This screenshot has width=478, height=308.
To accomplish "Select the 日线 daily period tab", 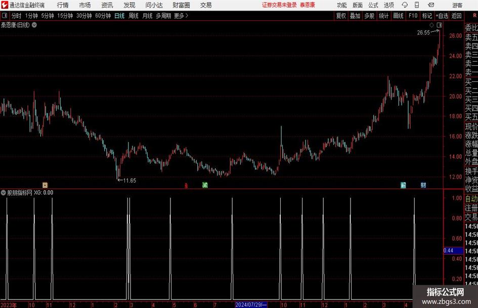I will (x=119, y=16).
